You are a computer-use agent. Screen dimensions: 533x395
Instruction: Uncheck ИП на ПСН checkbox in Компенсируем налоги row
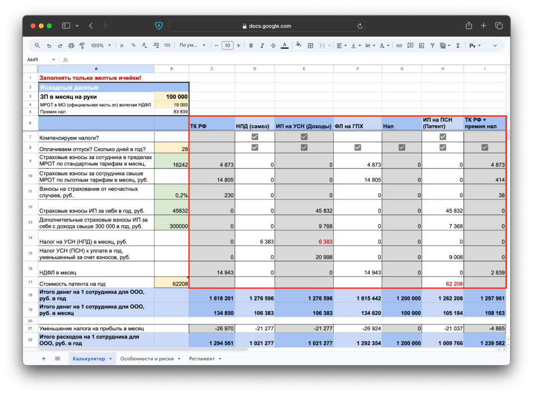coord(443,137)
